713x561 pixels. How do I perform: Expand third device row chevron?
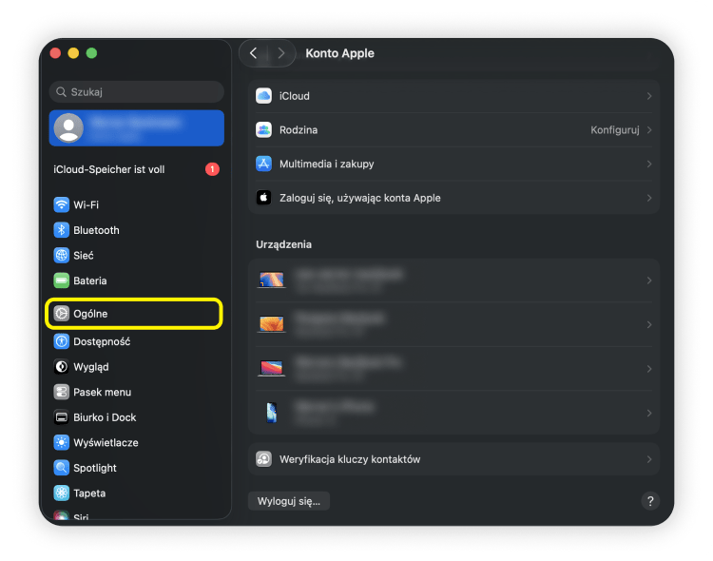(x=649, y=369)
